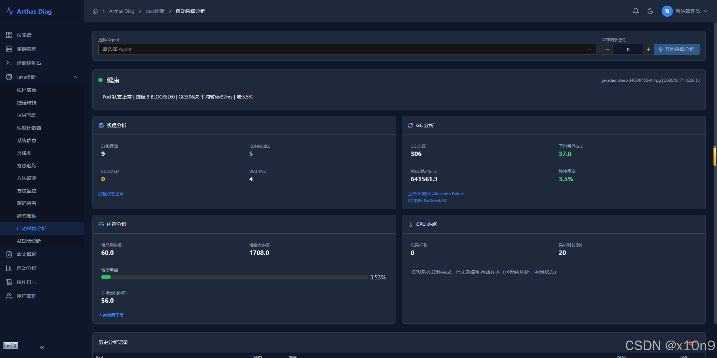This screenshot has width=717, height=358.
Task: Click the Java诊断 chip icon
Action: (9, 77)
